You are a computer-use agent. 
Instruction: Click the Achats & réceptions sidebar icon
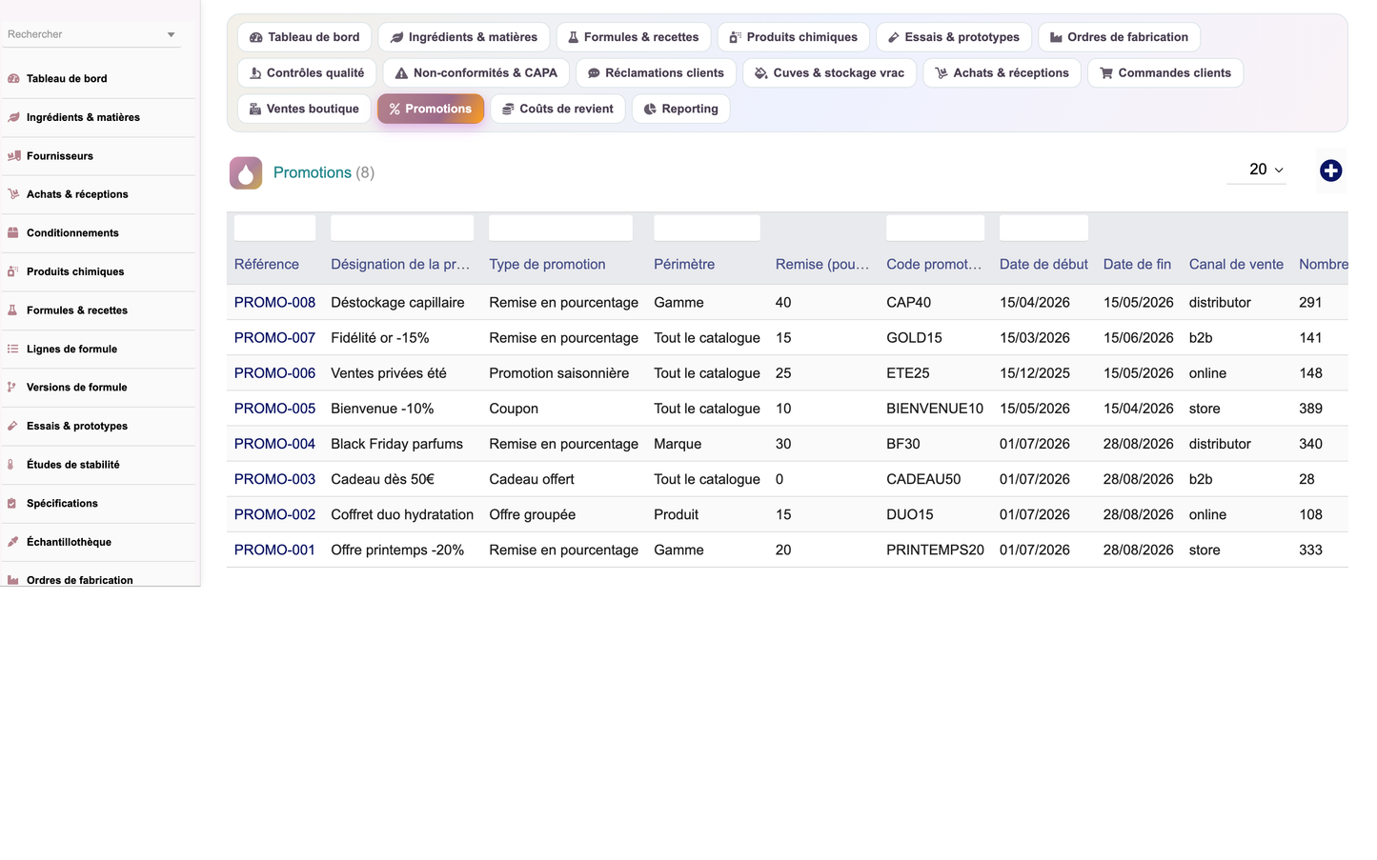tap(13, 194)
